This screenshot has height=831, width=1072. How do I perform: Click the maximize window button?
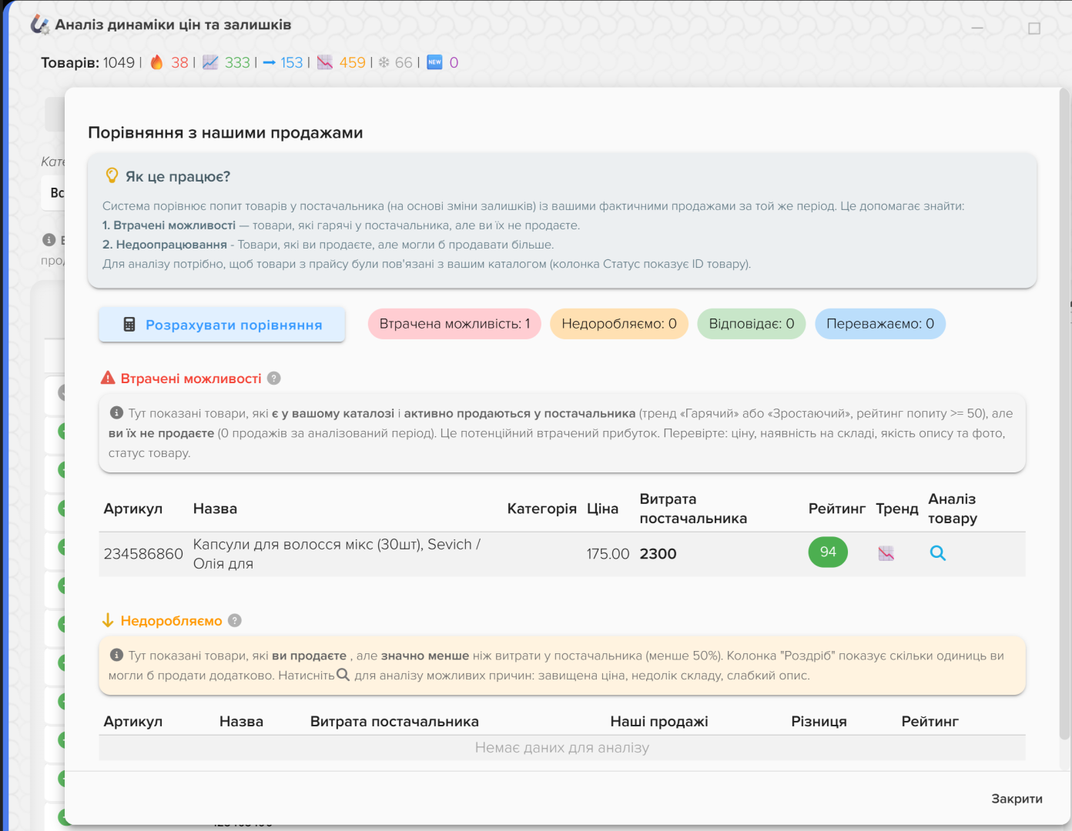coord(1034,28)
